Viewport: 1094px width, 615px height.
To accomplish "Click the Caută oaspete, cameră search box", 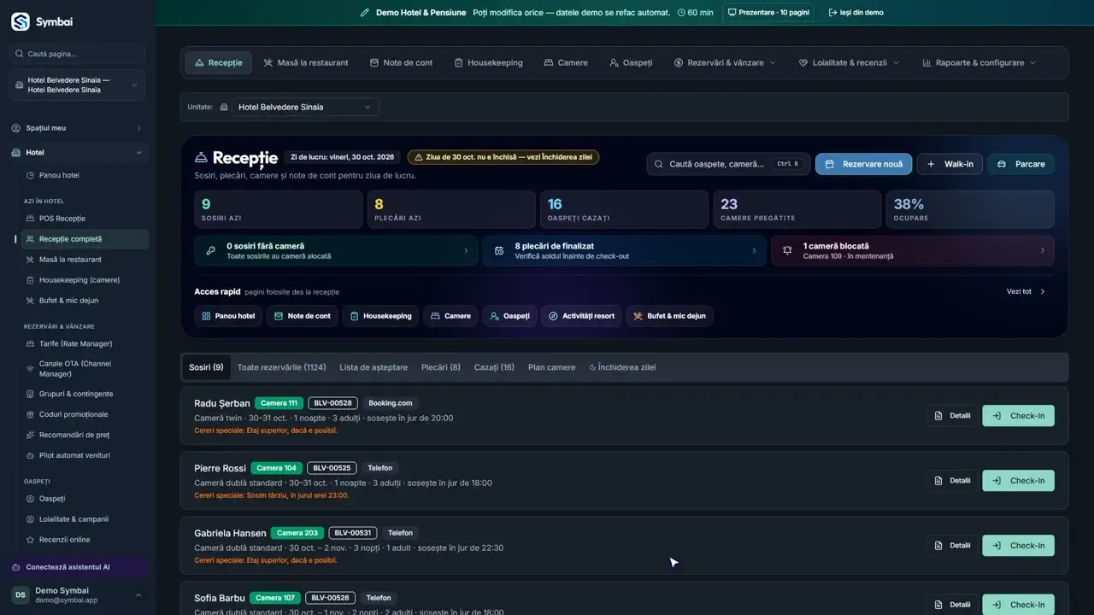I will coord(728,164).
